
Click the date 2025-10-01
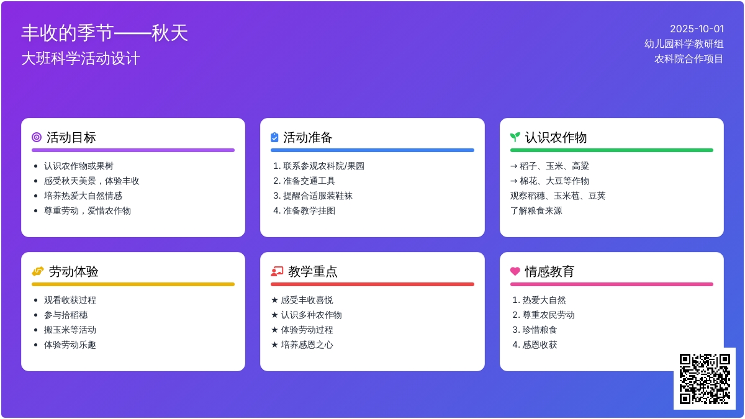697,29
